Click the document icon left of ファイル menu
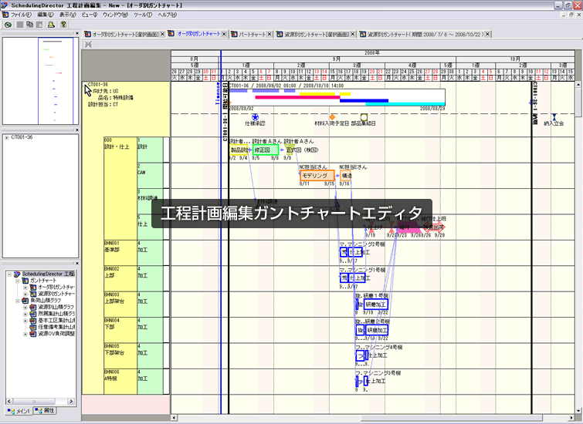The image size is (583, 424). [5, 15]
